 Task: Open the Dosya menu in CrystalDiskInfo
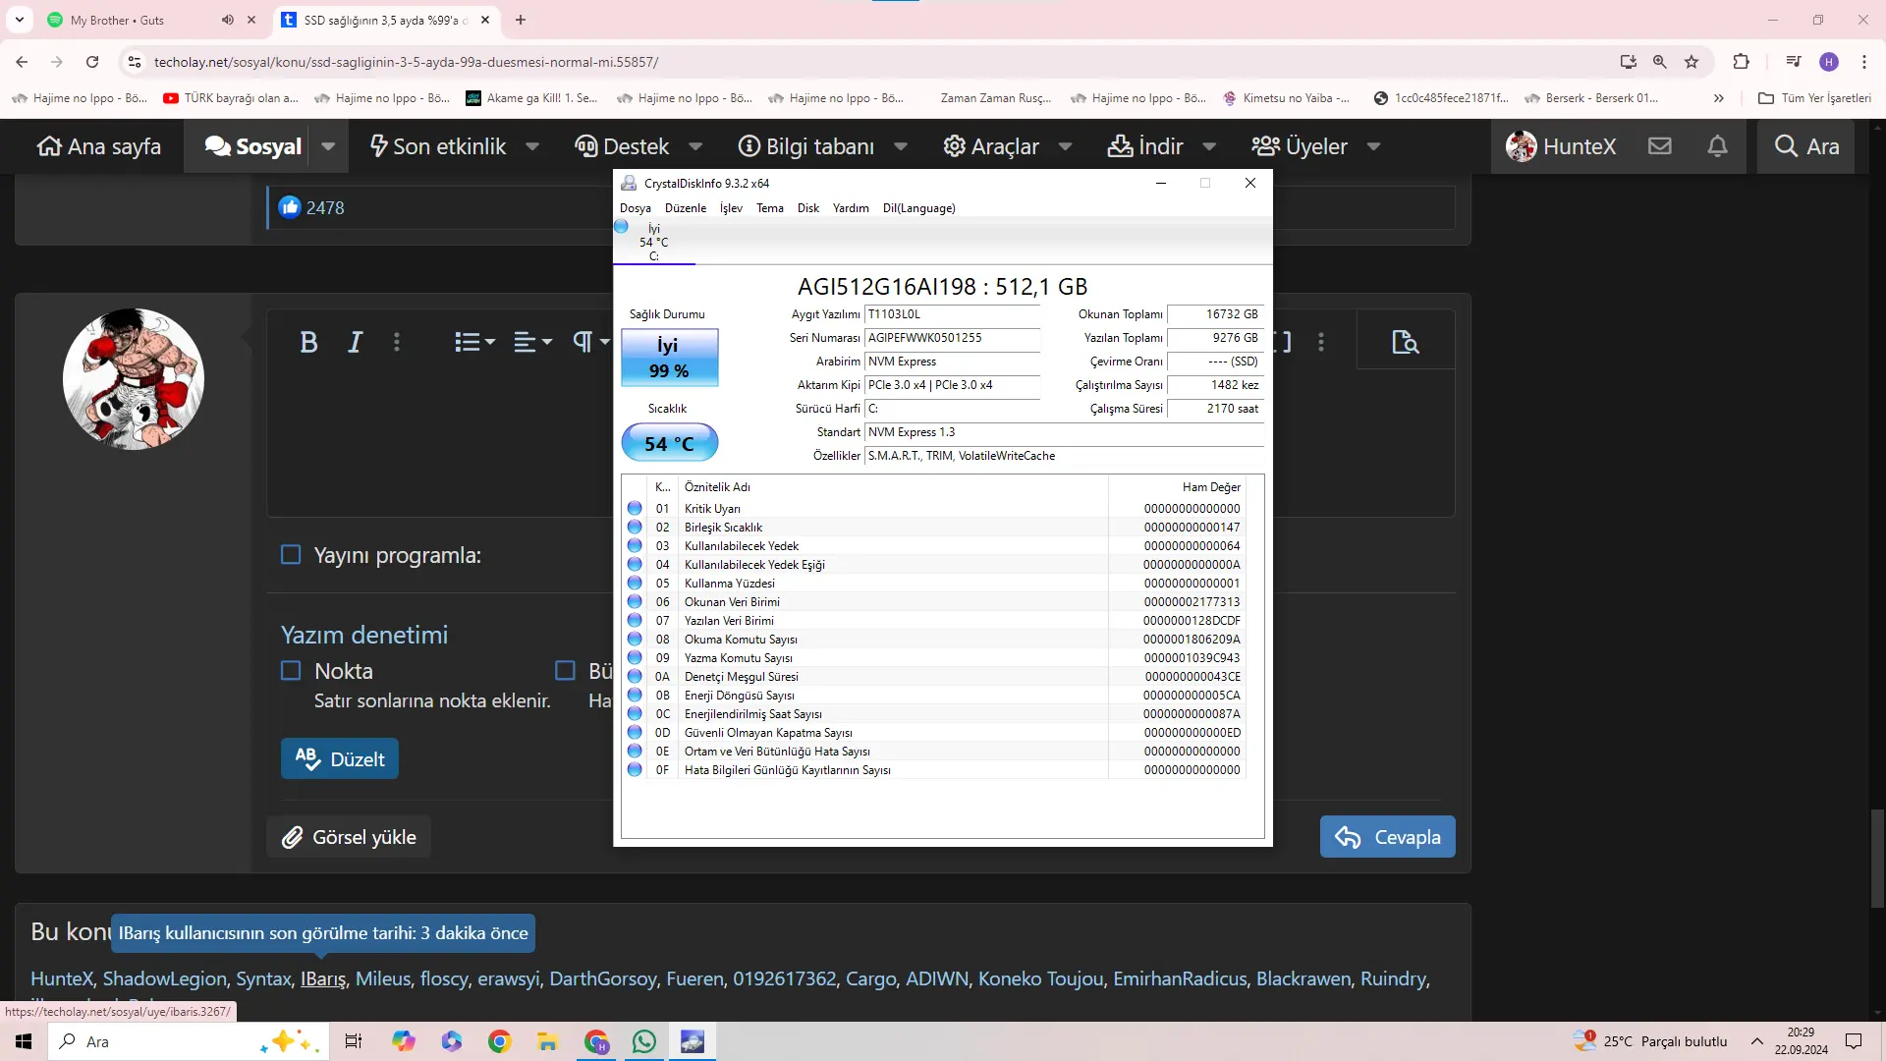tap(636, 208)
